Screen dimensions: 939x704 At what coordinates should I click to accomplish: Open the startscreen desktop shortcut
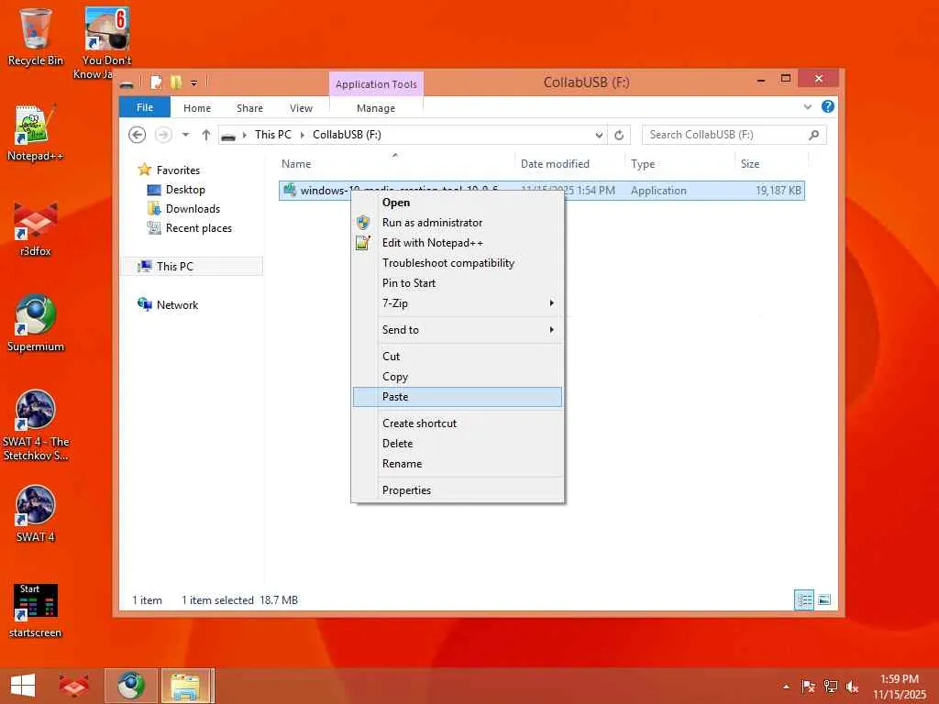point(35,610)
